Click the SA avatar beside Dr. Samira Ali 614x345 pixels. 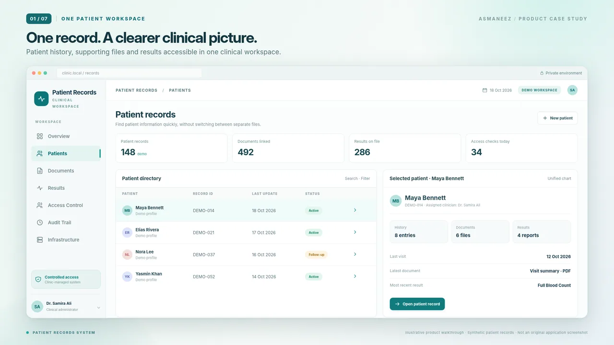[37, 307]
